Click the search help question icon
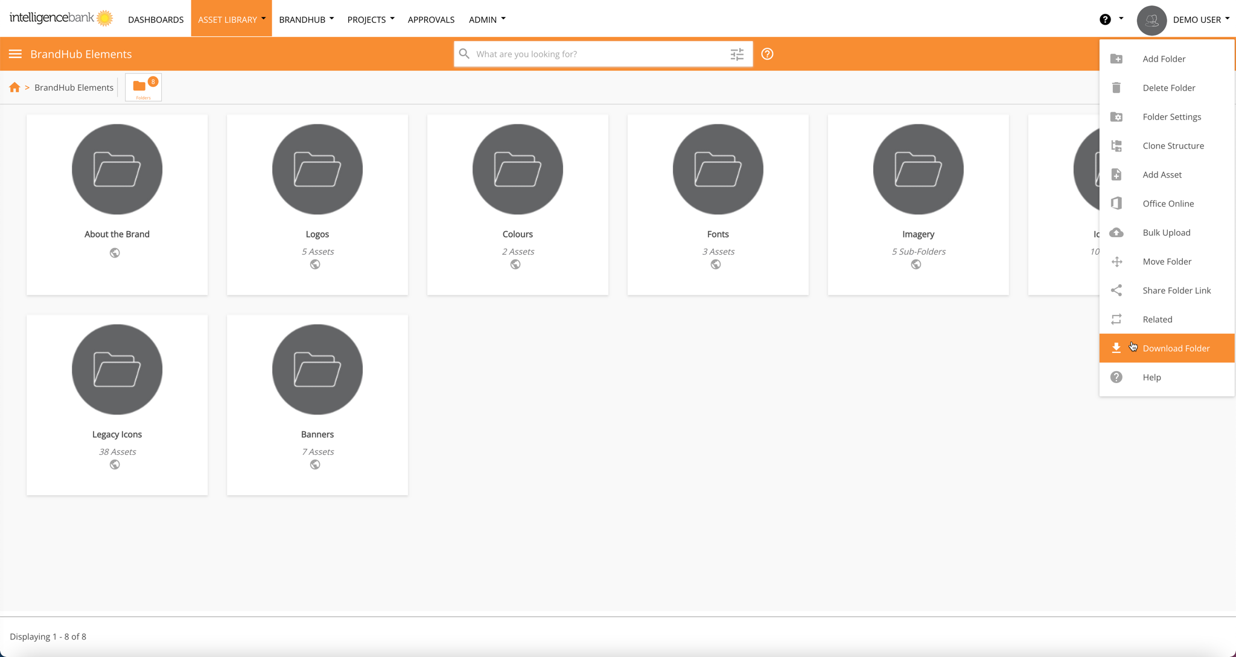The image size is (1236, 657). click(x=767, y=54)
